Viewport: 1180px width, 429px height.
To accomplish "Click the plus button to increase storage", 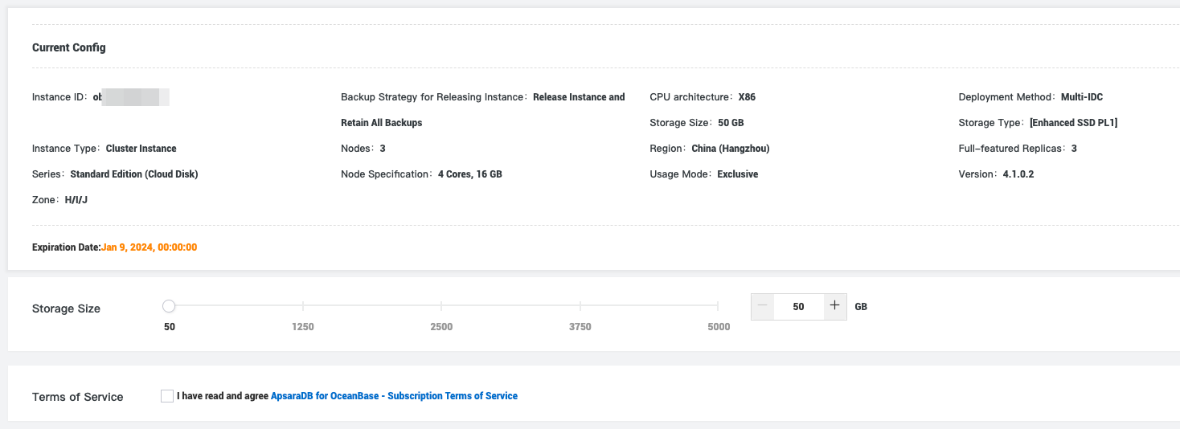I will 834,306.
